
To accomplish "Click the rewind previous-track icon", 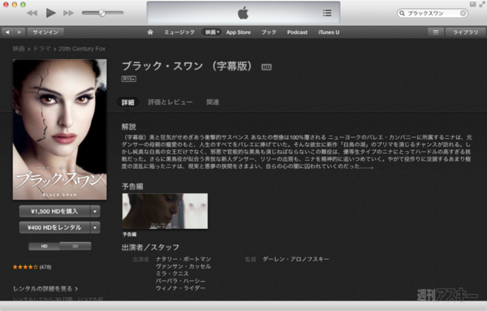I will pyautogui.click(x=32, y=13).
